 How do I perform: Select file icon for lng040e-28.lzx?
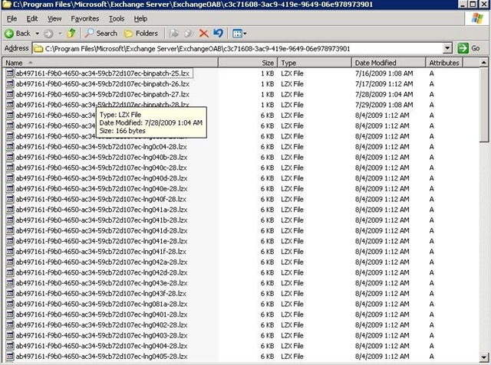coord(10,188)
